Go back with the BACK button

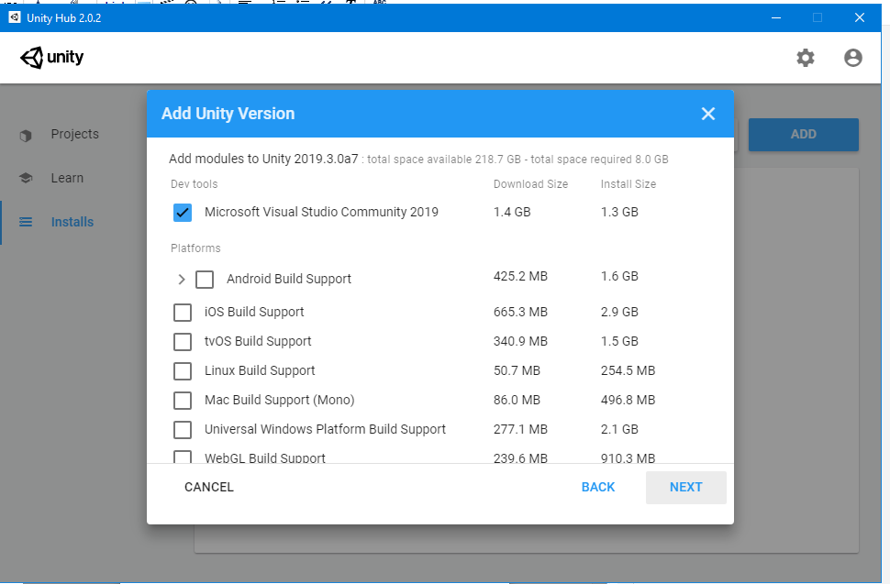coord(597,487)
